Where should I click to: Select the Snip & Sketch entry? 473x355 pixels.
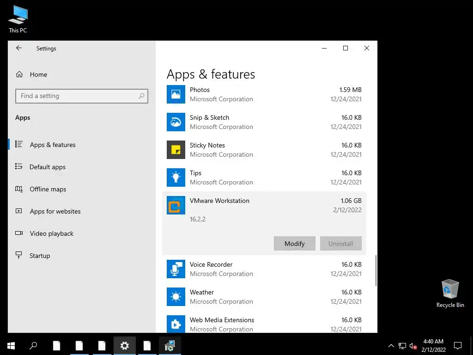pos(264,122)
